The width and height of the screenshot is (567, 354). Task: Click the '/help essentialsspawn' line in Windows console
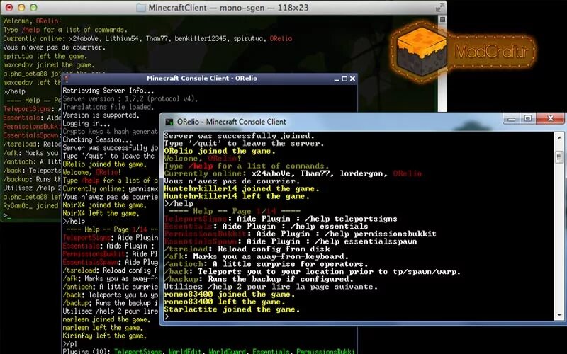point(291,241)
